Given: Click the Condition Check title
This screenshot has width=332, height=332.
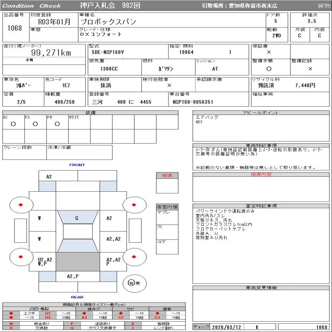Looking at the screenshot, I should pos(32,6).
